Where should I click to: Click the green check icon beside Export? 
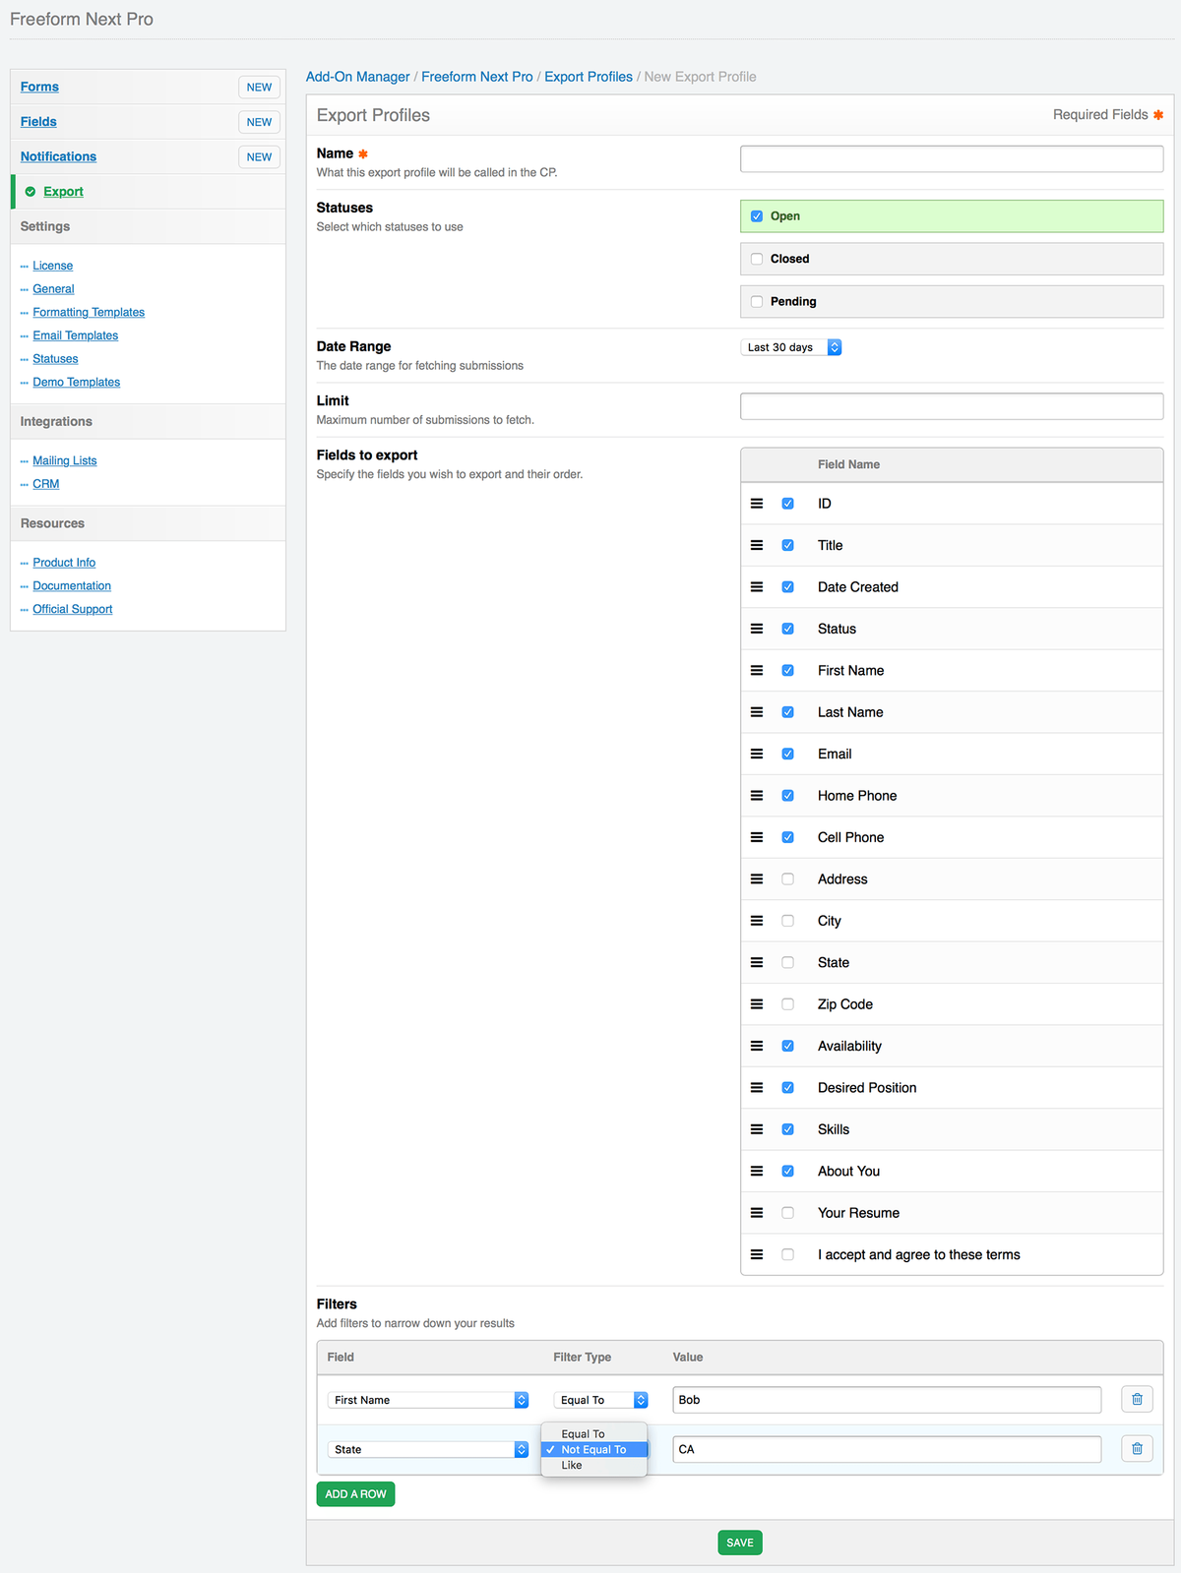31,192
